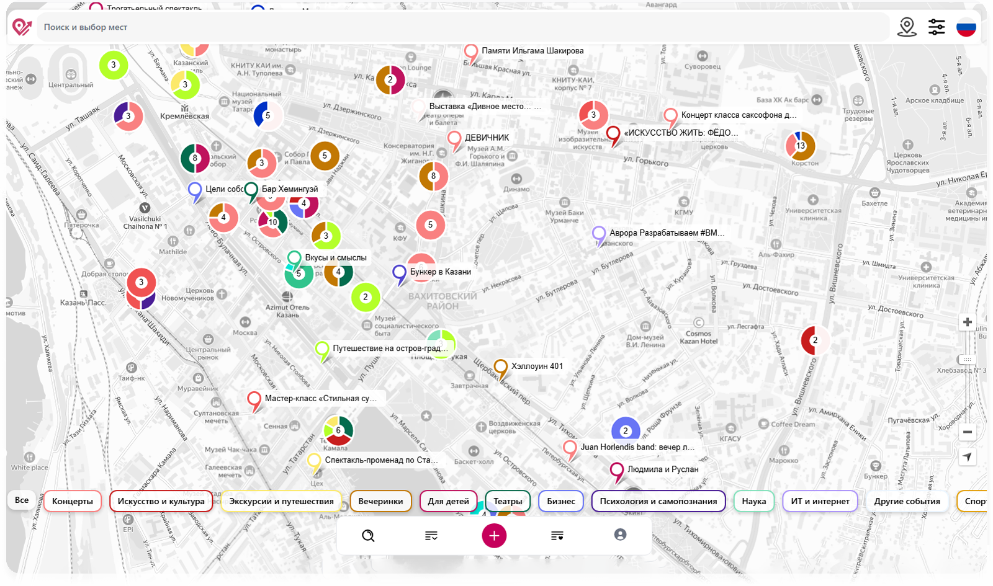The height and width of the screenshot is (586, 993).
Task: Open the Russian flag language selector
Action: pyautogui.click(x=966, y=27)
